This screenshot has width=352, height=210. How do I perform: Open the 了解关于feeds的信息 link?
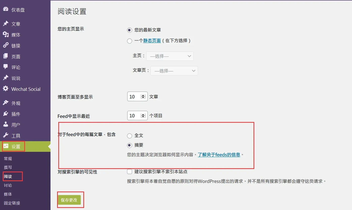pyautogui.click(x=219, y=155)
